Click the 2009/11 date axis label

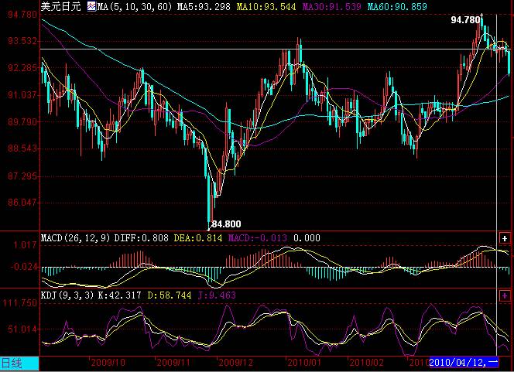coord(173,363)
